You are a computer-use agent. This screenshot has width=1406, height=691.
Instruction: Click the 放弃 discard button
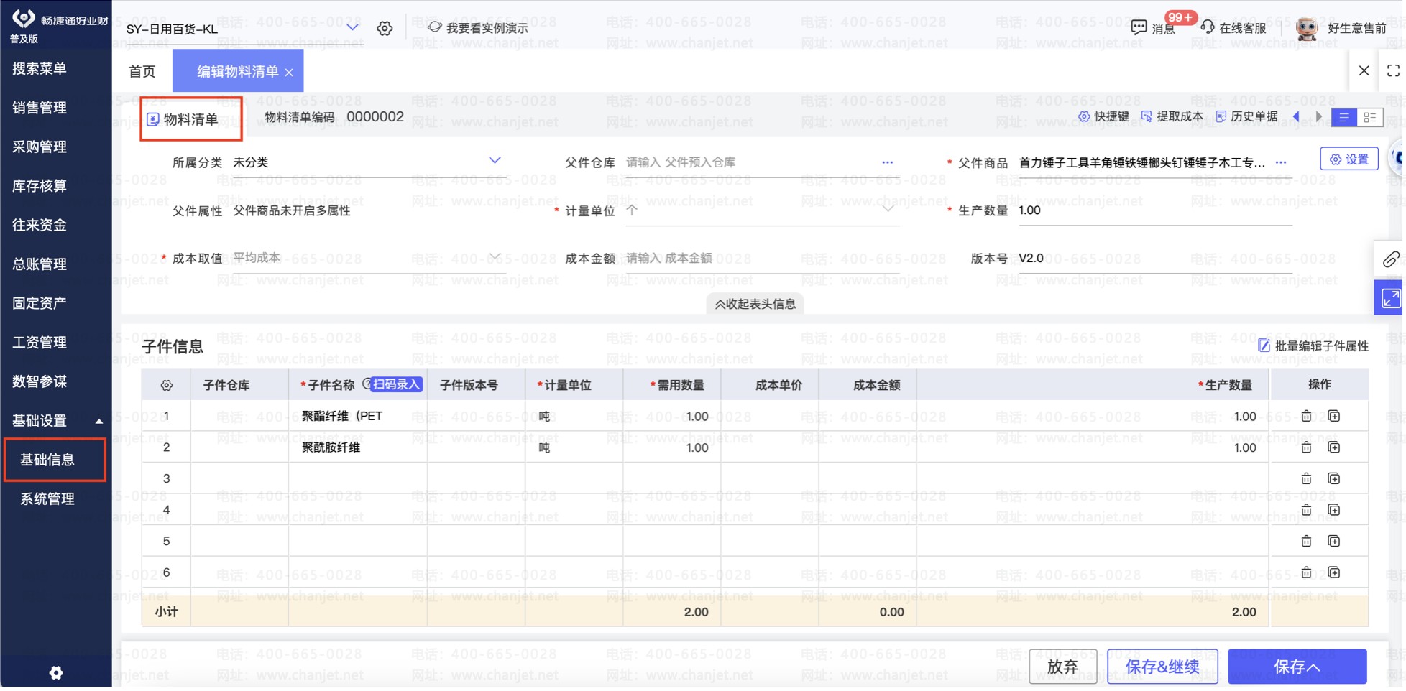coord(1062,667)
